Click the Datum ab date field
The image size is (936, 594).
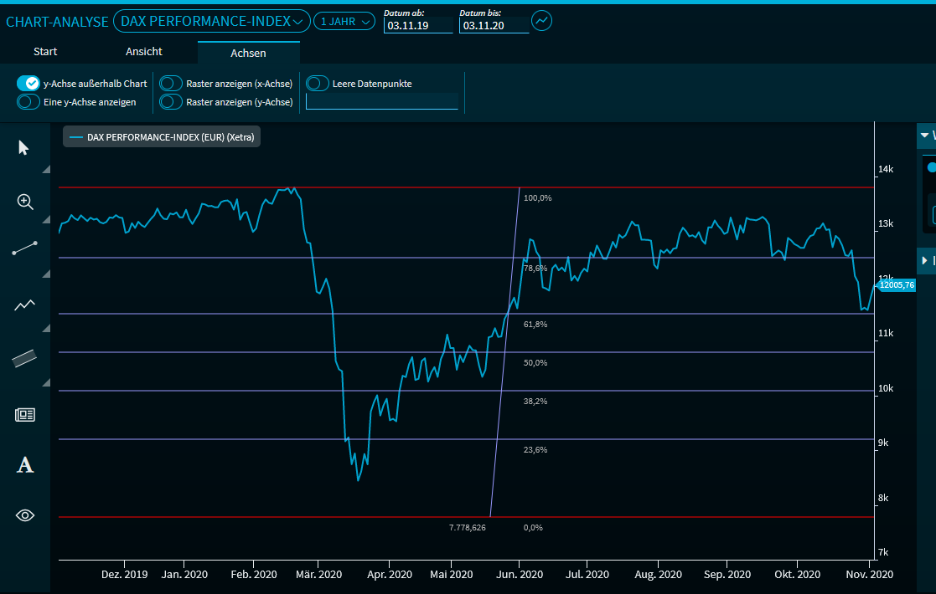418,26
